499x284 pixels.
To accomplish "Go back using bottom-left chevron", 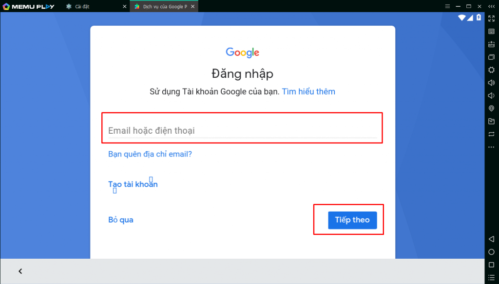I will tap(20, 271).
